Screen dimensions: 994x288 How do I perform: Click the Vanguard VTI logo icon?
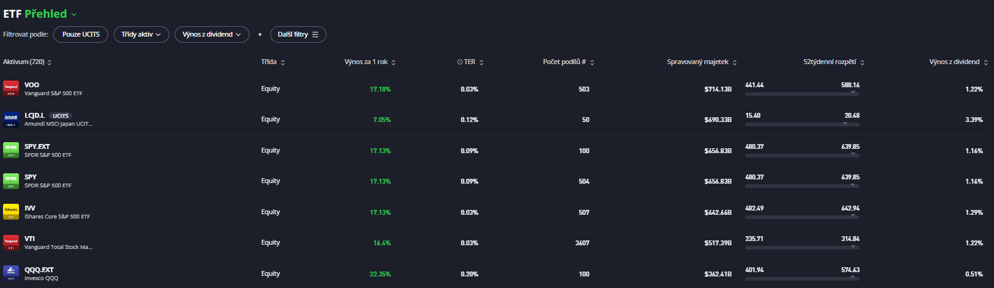[x=11, y=243]
